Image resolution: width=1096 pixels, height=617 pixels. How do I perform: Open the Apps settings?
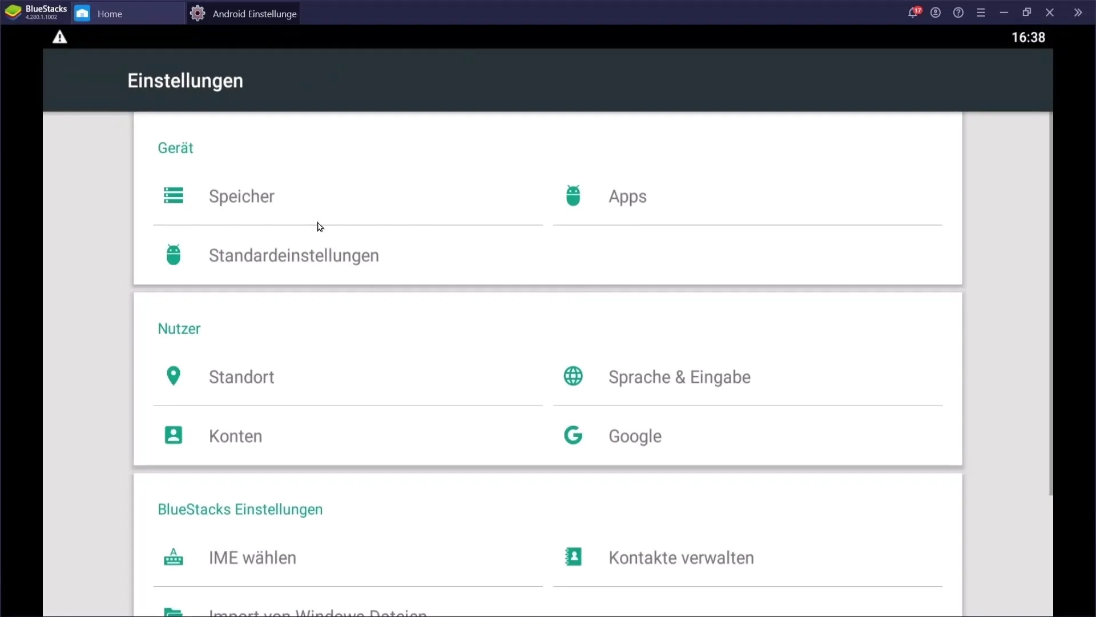tap(628, 196)
